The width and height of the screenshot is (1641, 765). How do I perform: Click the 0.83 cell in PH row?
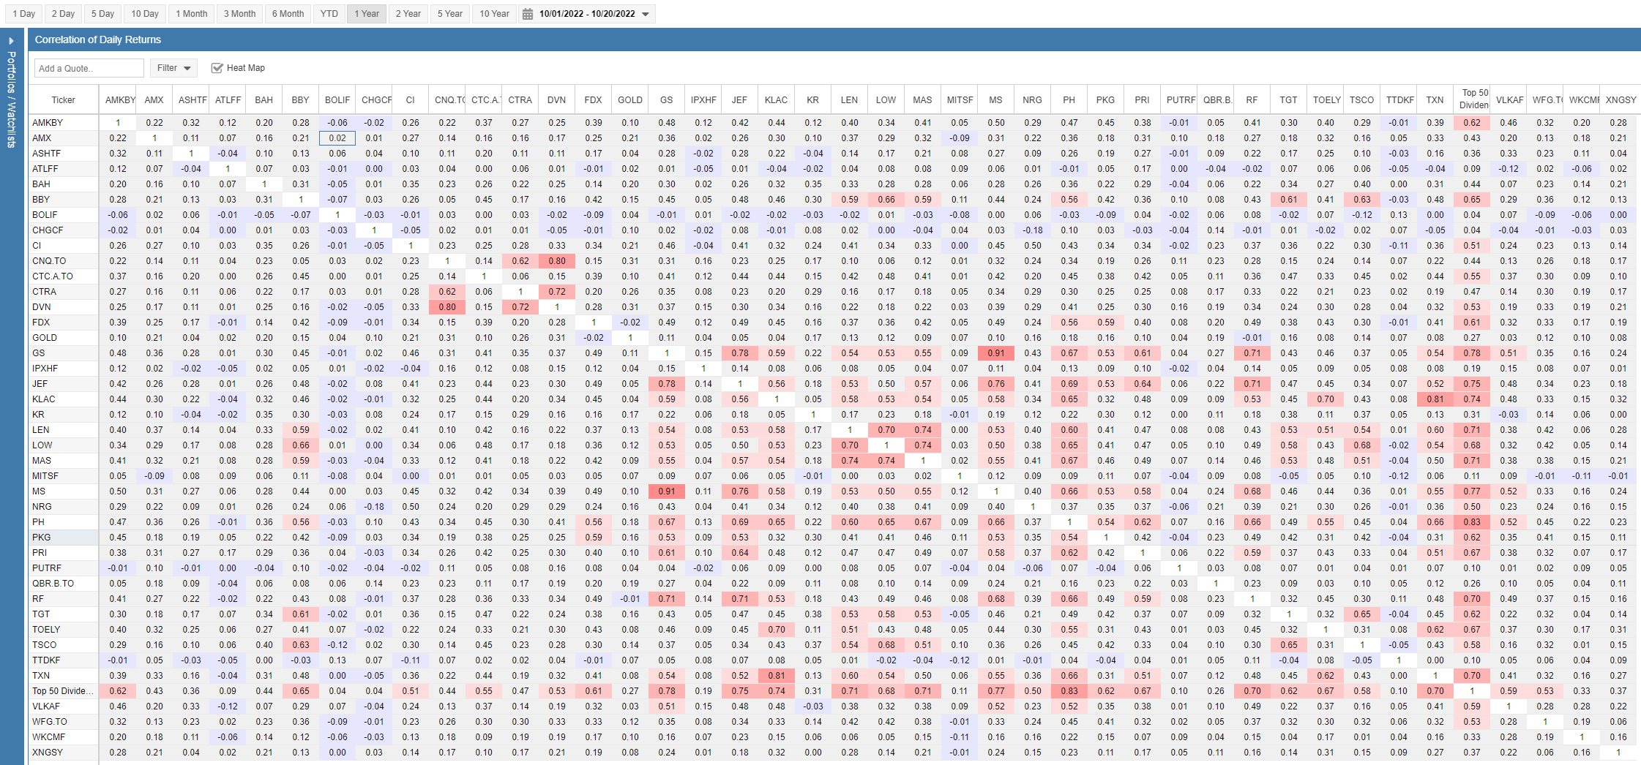pyautogui.click(x=1472, y=522)
